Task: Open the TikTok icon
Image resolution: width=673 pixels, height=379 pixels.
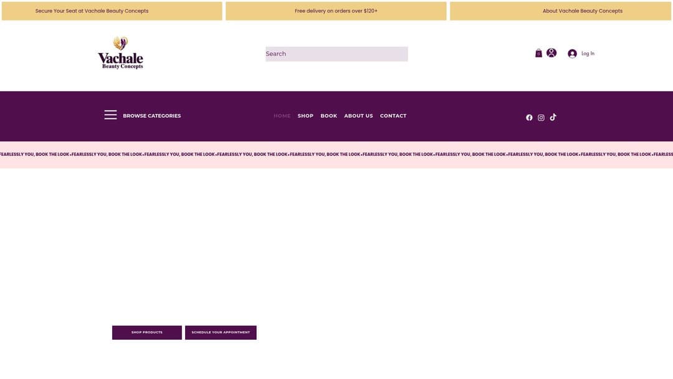Action: (551, 116)
